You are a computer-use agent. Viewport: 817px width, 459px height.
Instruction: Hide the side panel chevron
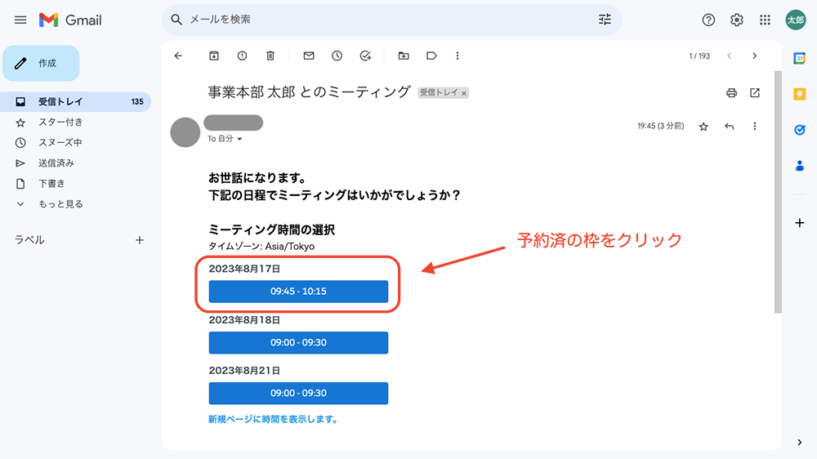[x=799, y=443]
